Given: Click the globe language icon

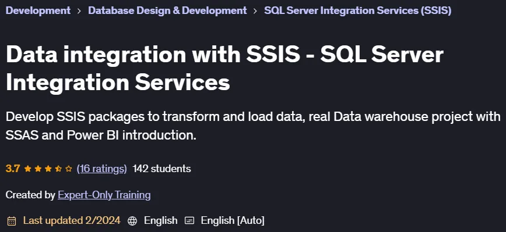Looking at the screenshot, I should (132, 221).
